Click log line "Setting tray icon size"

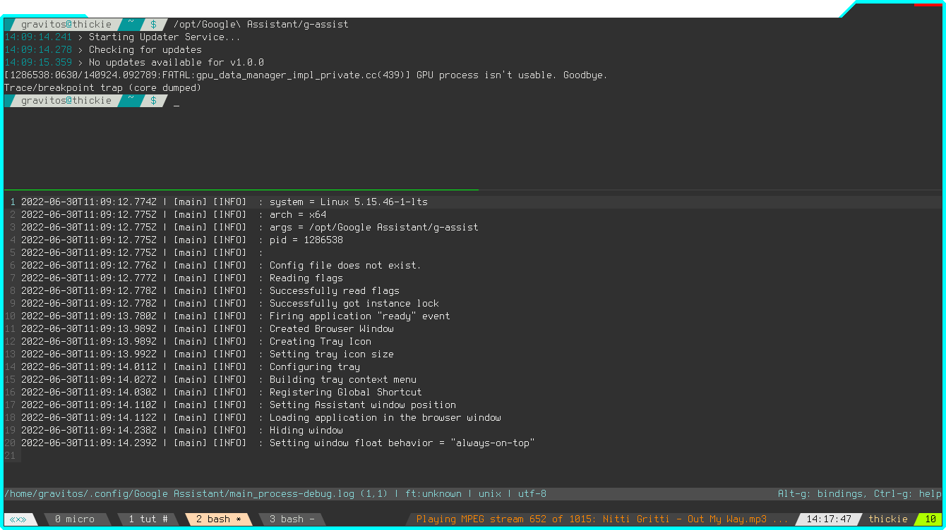332,355
